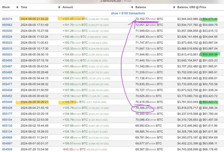The height and width of the screenshot is (152, 224).
Task: Open block 855449 link
Action: point(7,102)
